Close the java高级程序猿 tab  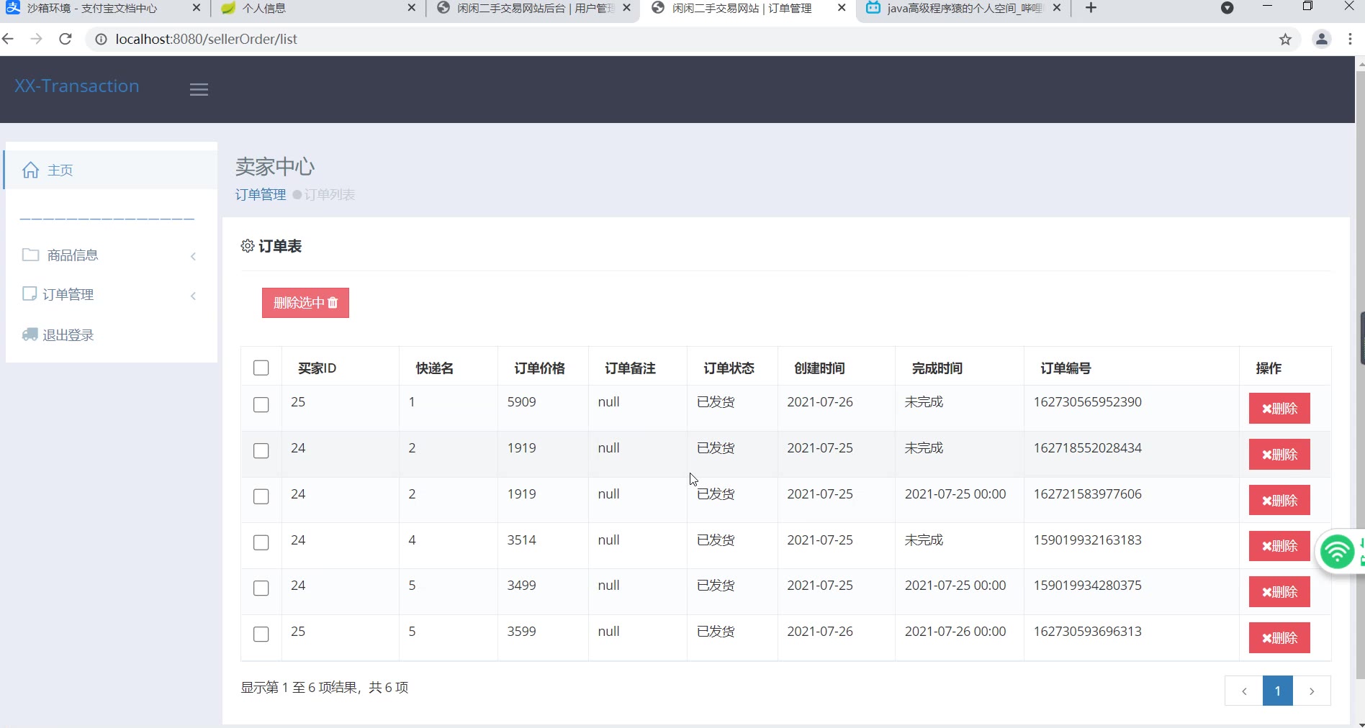click(1057, 8)
